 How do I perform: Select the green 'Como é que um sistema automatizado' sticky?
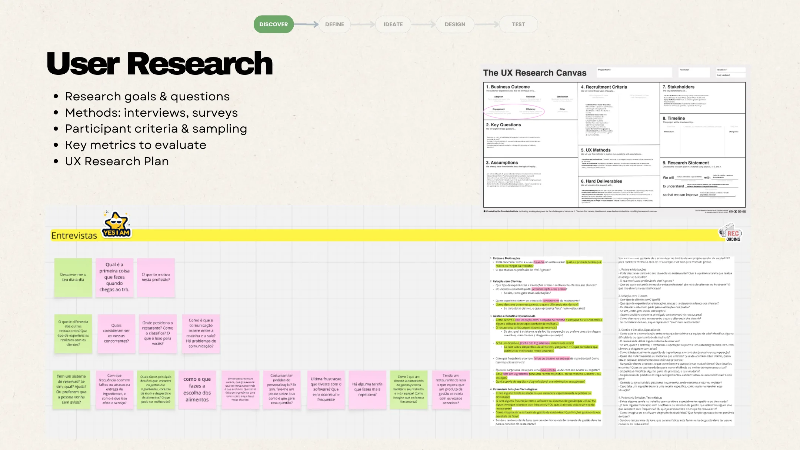coord(409,390)
